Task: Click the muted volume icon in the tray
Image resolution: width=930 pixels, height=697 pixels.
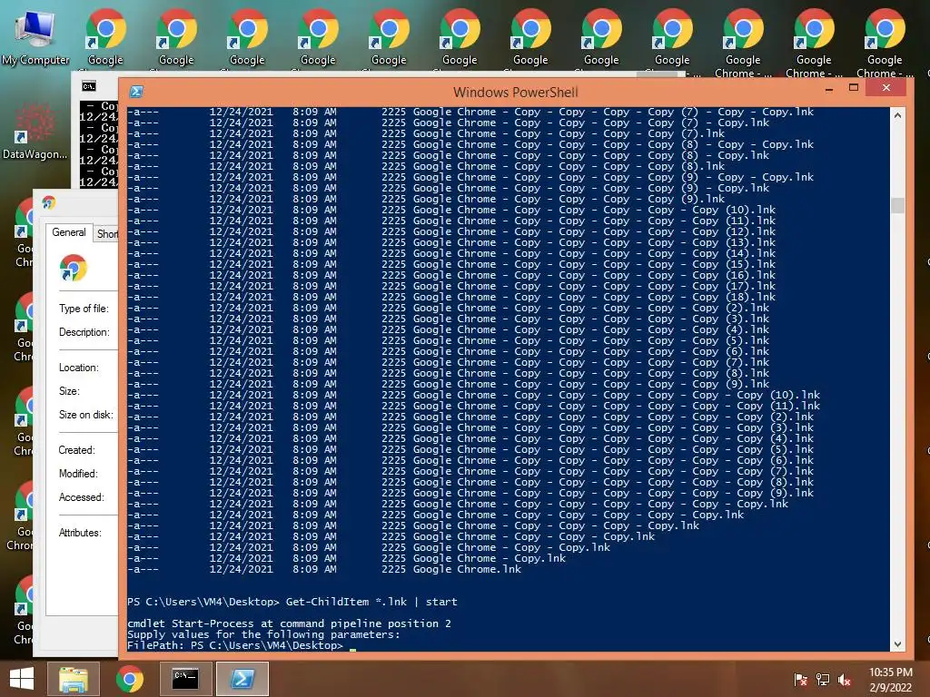Action: pyautogui.click(x=845, y=679)
